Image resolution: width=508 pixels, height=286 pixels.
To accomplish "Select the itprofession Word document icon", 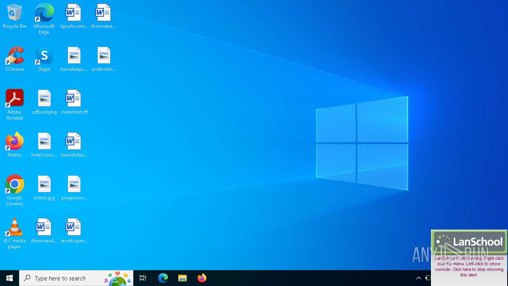I will tap(74, 17).
